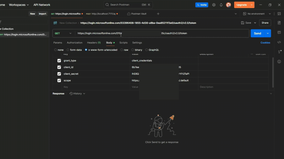Open the Headers (1) tab
Screen dimensions: 284x159
[x=94, y=43]
